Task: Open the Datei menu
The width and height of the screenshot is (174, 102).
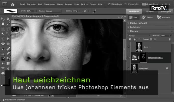Action: point(22,4)
